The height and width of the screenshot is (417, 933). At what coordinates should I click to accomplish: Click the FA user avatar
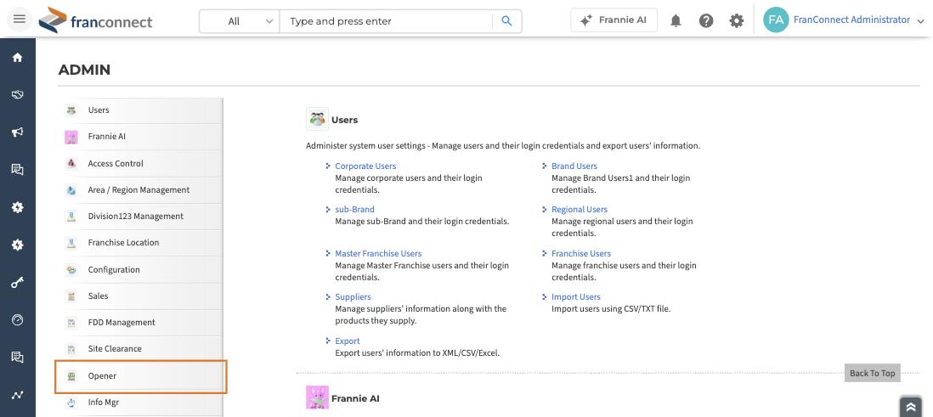tap(775, 20)
